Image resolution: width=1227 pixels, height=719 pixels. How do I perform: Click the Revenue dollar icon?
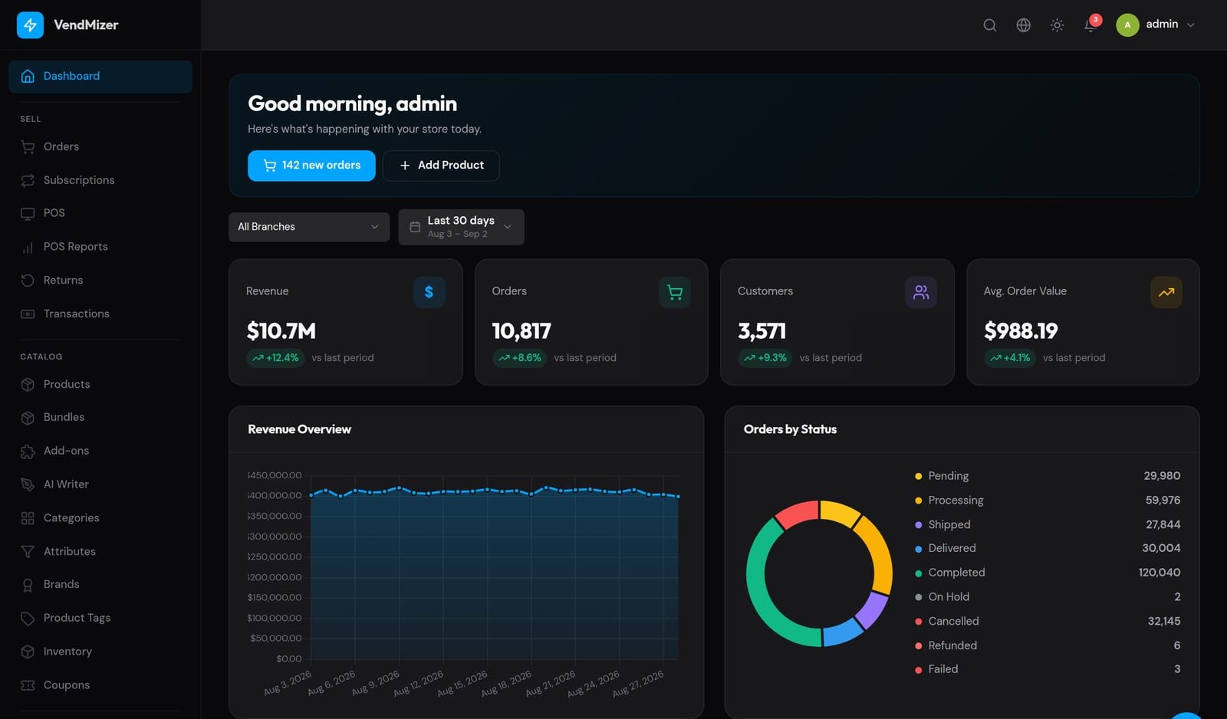coord(429,292)
